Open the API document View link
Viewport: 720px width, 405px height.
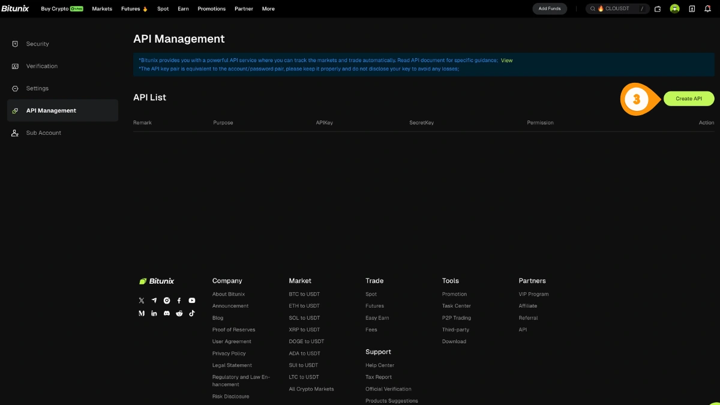507,61
